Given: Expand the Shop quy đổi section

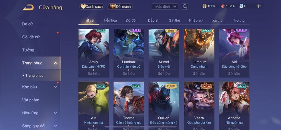Looking at the screenshot, I should (56, 126).
